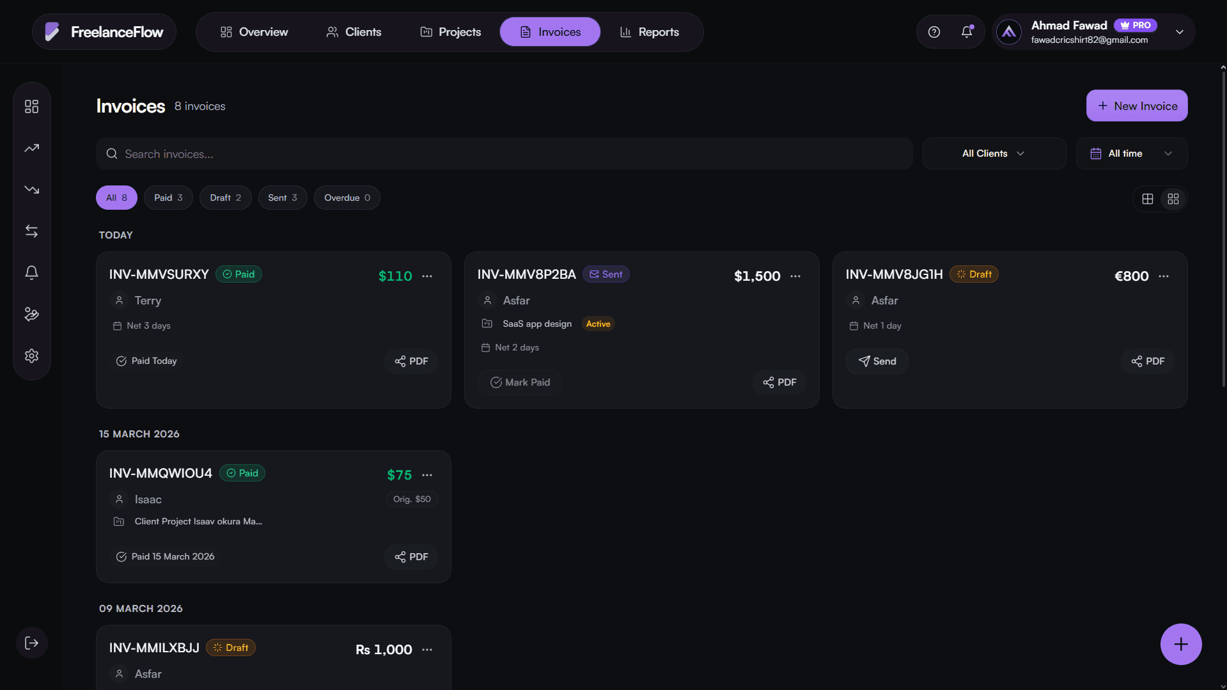Open the help question mark icon

[934, 32]
